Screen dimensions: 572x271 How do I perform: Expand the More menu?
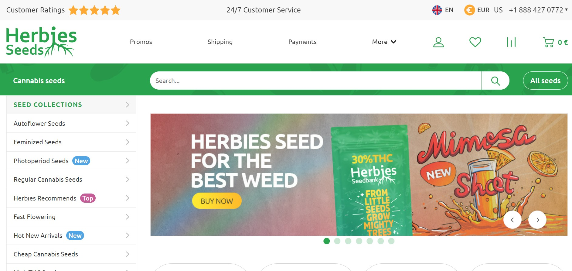point(384,42)
